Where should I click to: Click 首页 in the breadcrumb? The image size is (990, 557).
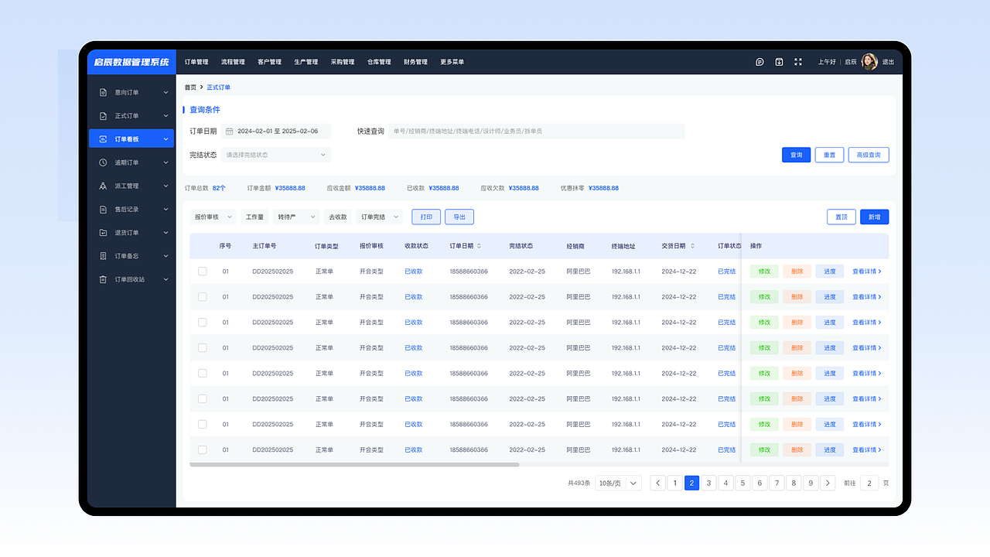point(190,87)
